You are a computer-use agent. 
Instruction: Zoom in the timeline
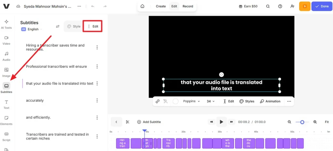point(315,122)
